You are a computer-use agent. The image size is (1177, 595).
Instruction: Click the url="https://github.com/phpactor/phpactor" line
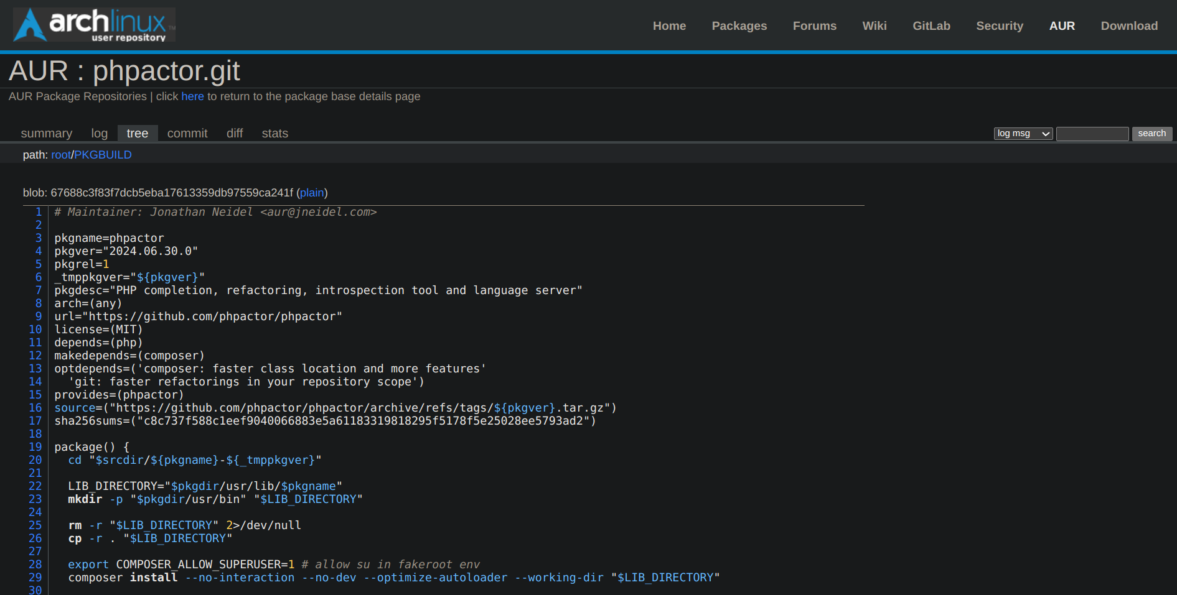pos(198,316)
